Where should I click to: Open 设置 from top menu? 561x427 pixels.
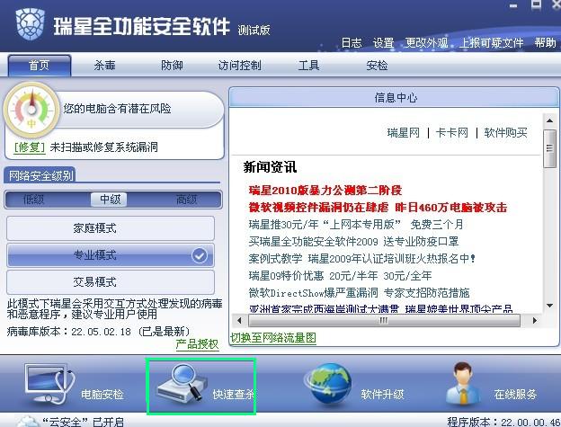tap(384, 43)
